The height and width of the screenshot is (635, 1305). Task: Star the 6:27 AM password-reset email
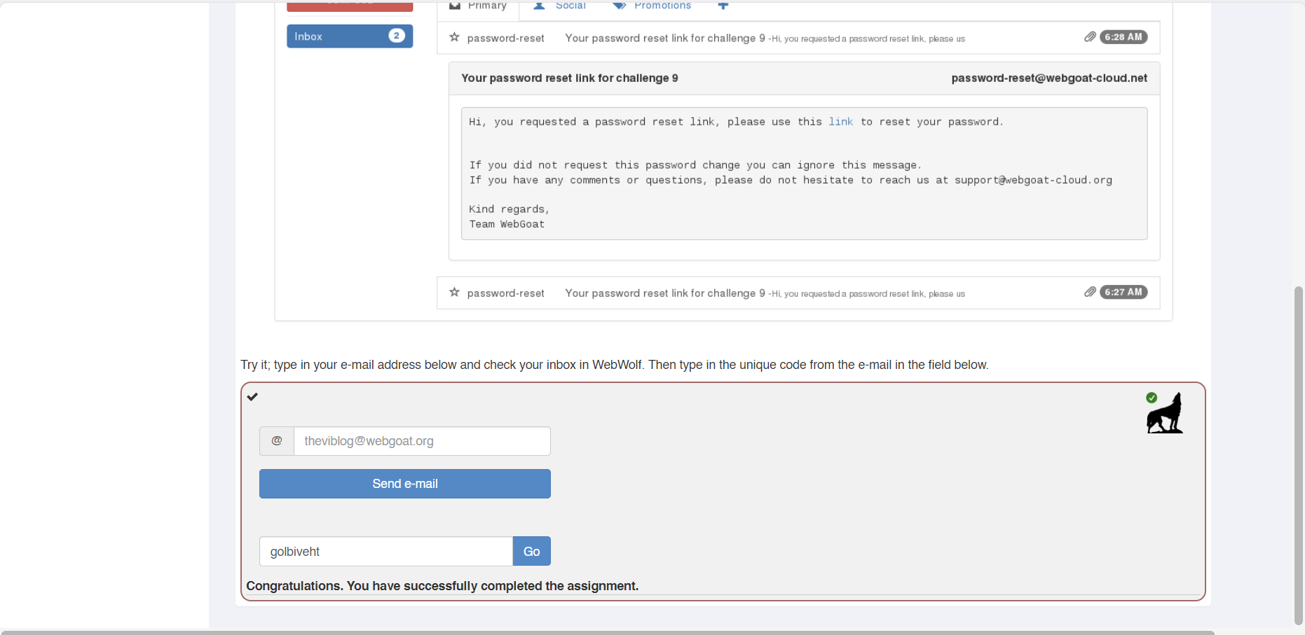(x=454, y=292)
